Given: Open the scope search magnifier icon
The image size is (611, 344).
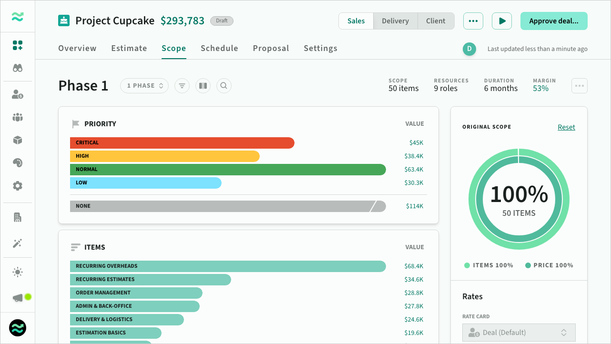Looking at the screenshot, I should [224, 86].
